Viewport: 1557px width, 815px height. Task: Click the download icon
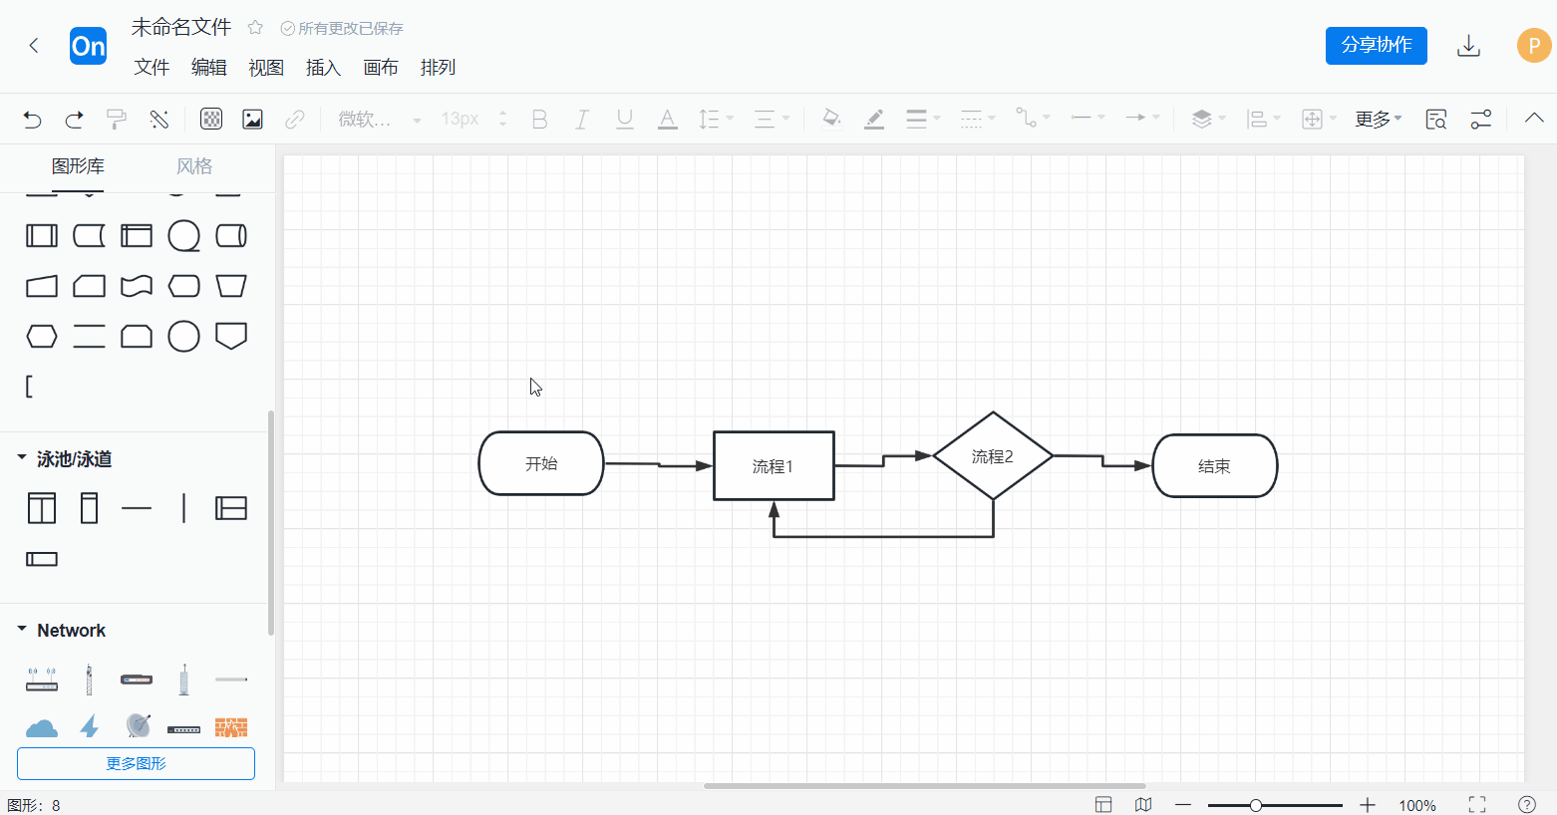pos(1468,46)
